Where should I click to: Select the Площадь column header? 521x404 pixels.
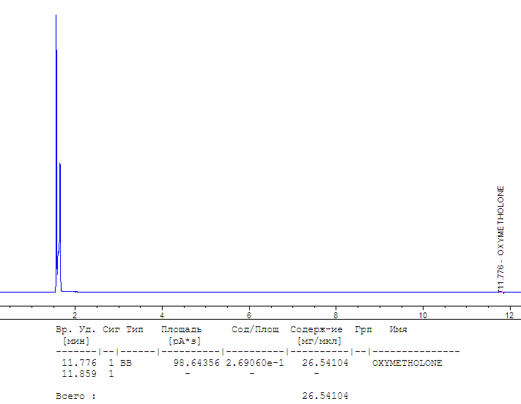point(181,330)
